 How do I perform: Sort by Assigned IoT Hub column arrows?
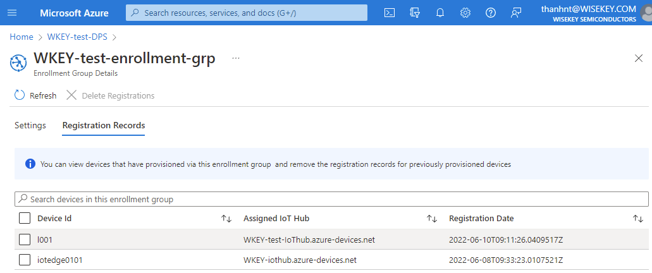pyautogui.click(x=432, y=219)
